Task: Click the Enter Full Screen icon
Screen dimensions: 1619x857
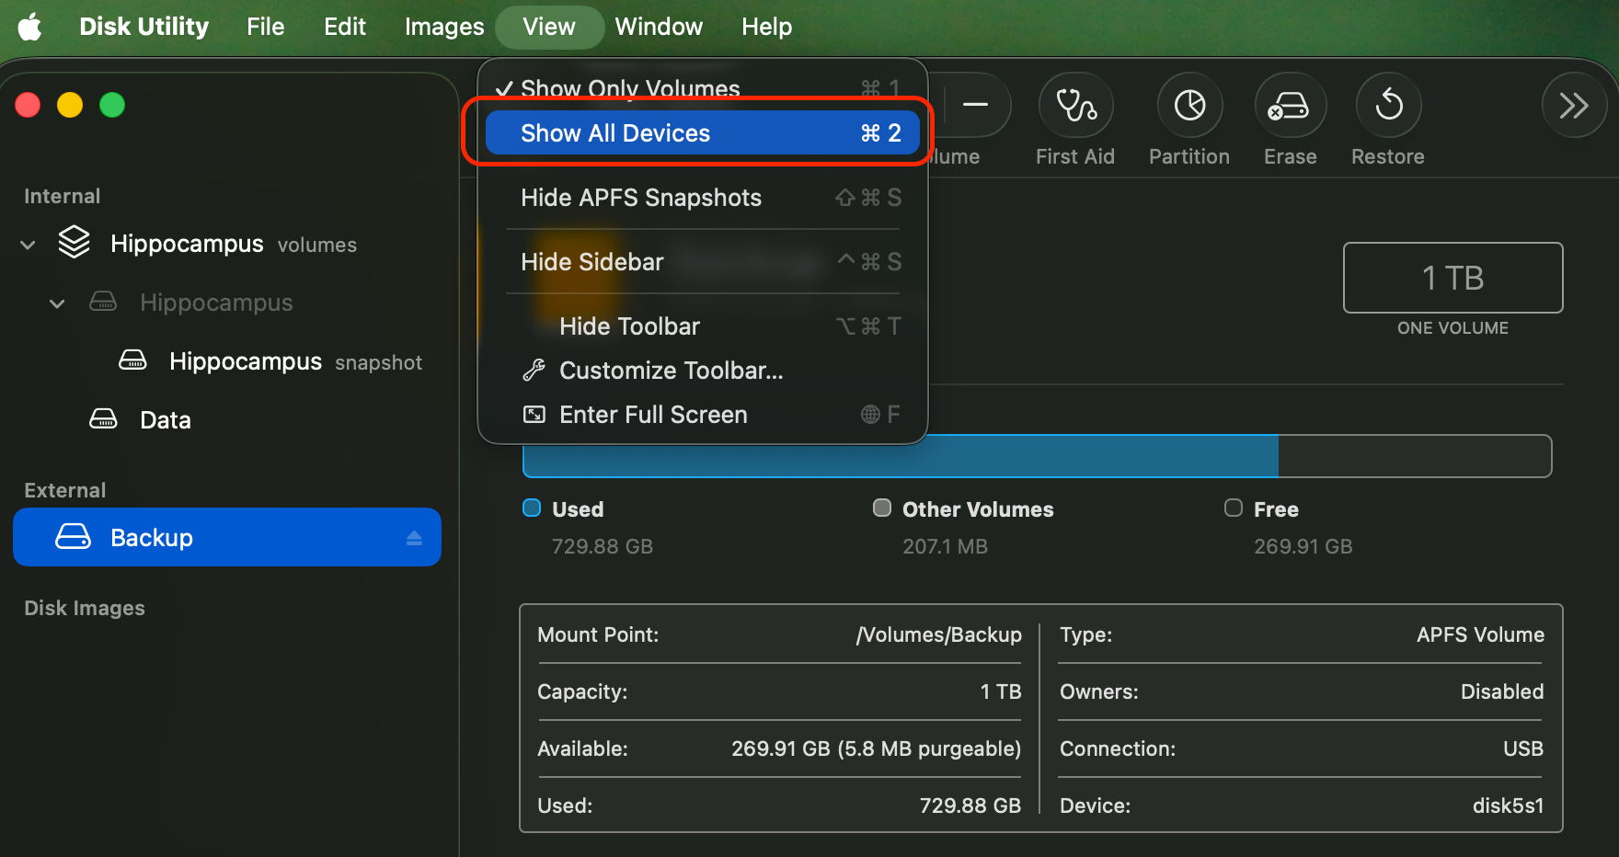Action: tap(534, 415)
